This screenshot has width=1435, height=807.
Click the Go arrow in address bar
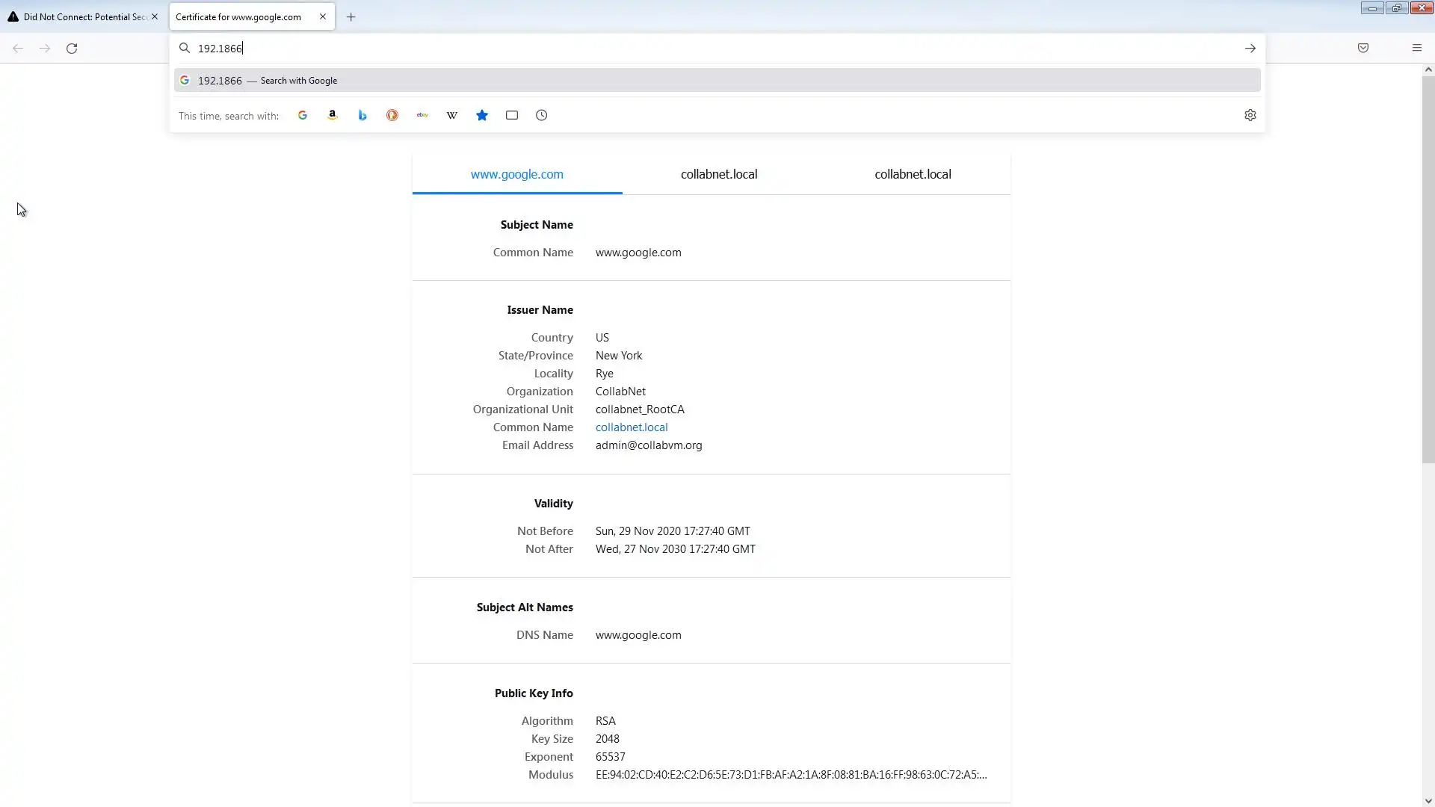point(1250,49)
